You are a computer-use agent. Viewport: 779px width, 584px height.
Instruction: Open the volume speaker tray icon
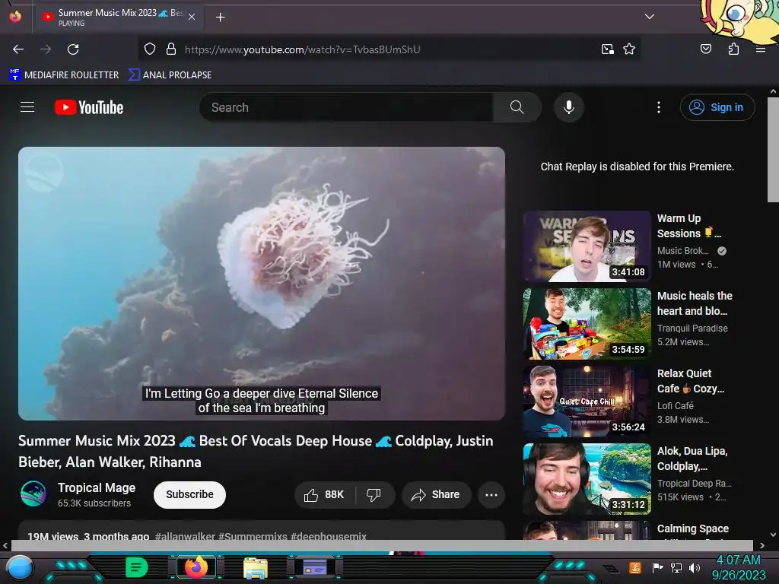[695, 567]
